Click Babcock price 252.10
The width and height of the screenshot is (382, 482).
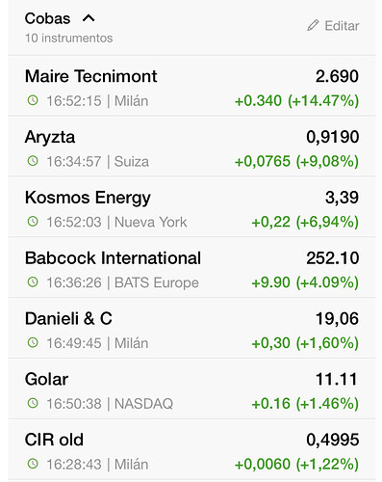333,257
